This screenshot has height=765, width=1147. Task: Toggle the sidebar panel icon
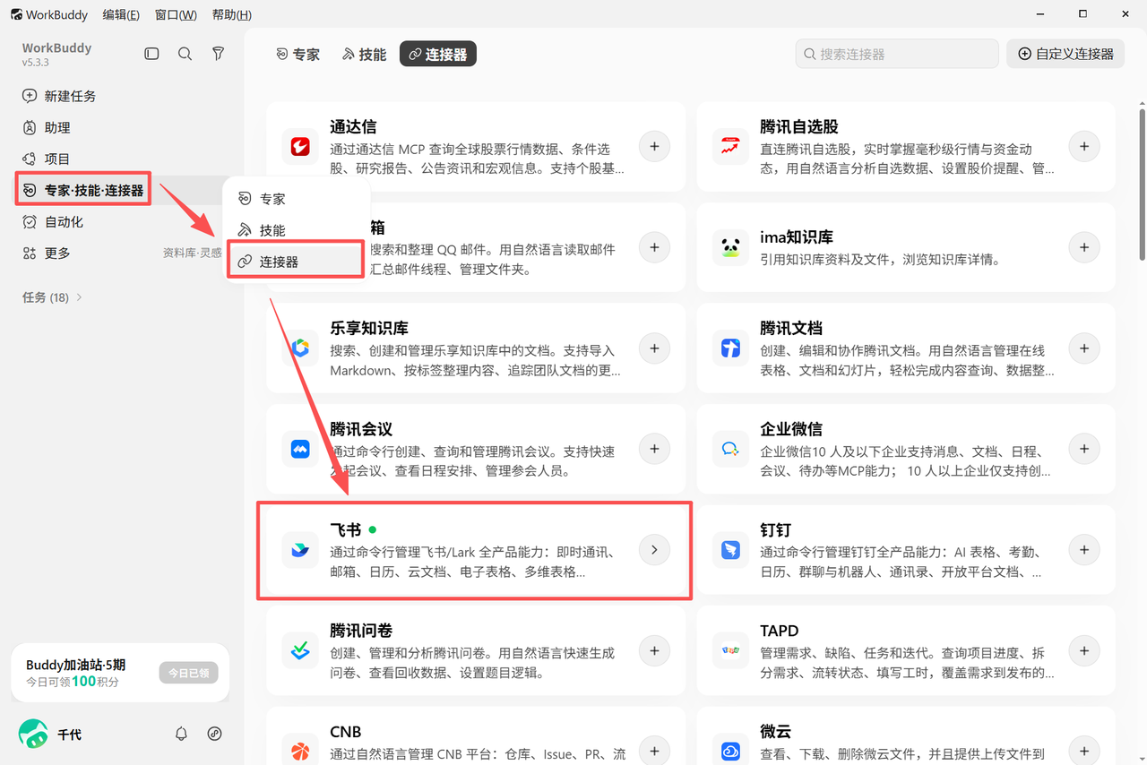coord(151,54)
